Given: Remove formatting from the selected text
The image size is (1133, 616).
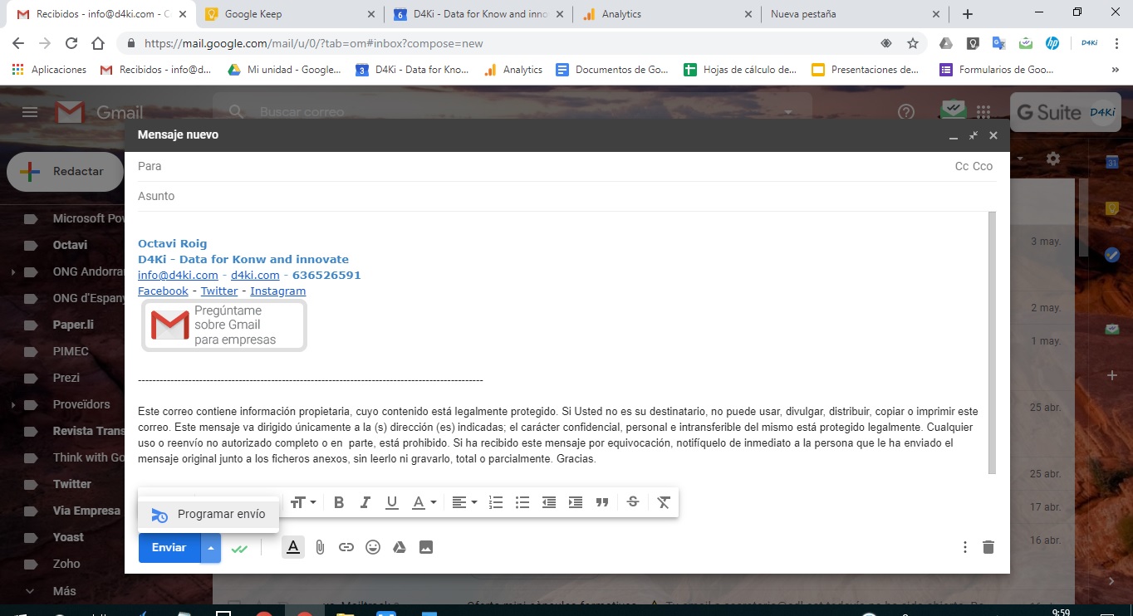Looking at the screenshot, I should [664, 502].
